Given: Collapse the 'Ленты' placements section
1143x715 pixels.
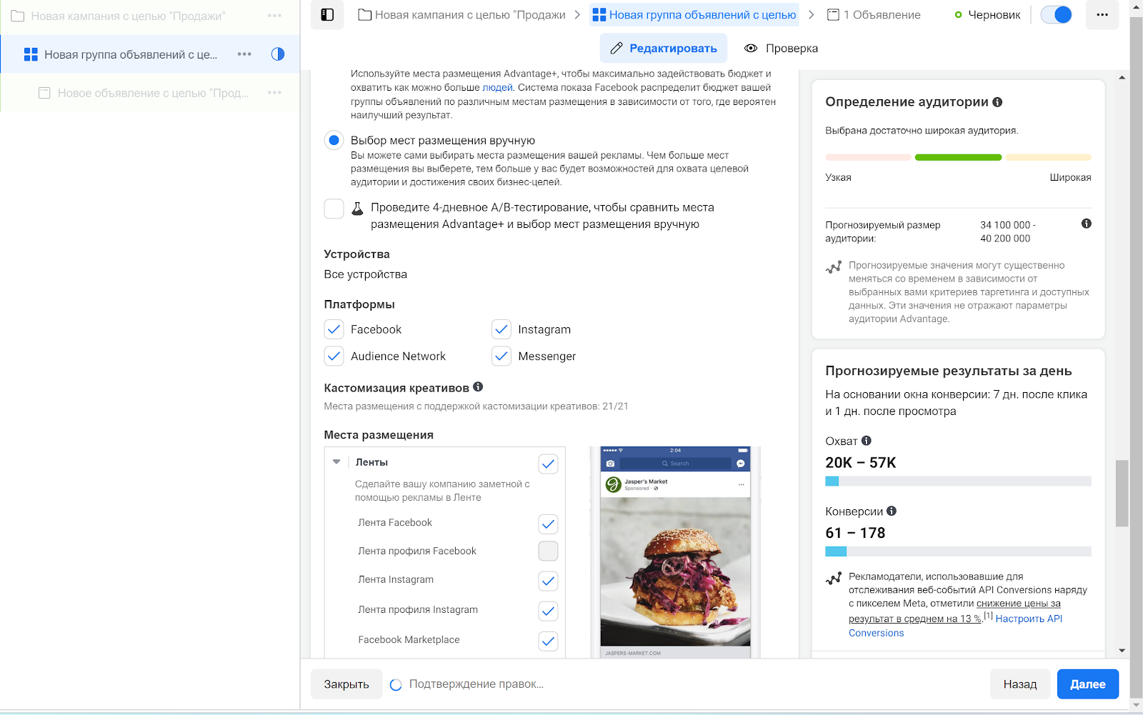Looking at the screenshot, I should pos(336,462).
